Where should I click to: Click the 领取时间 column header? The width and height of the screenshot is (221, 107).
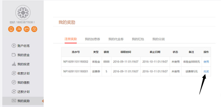(126, 52)
